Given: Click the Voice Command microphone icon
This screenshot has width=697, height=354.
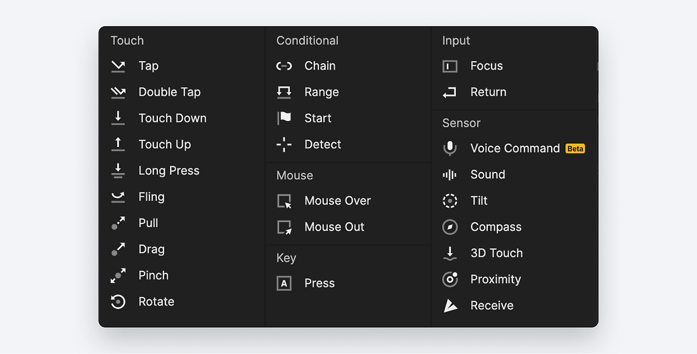Looking at the screenshot, I should pyautogui.click(x=450, y=148).
